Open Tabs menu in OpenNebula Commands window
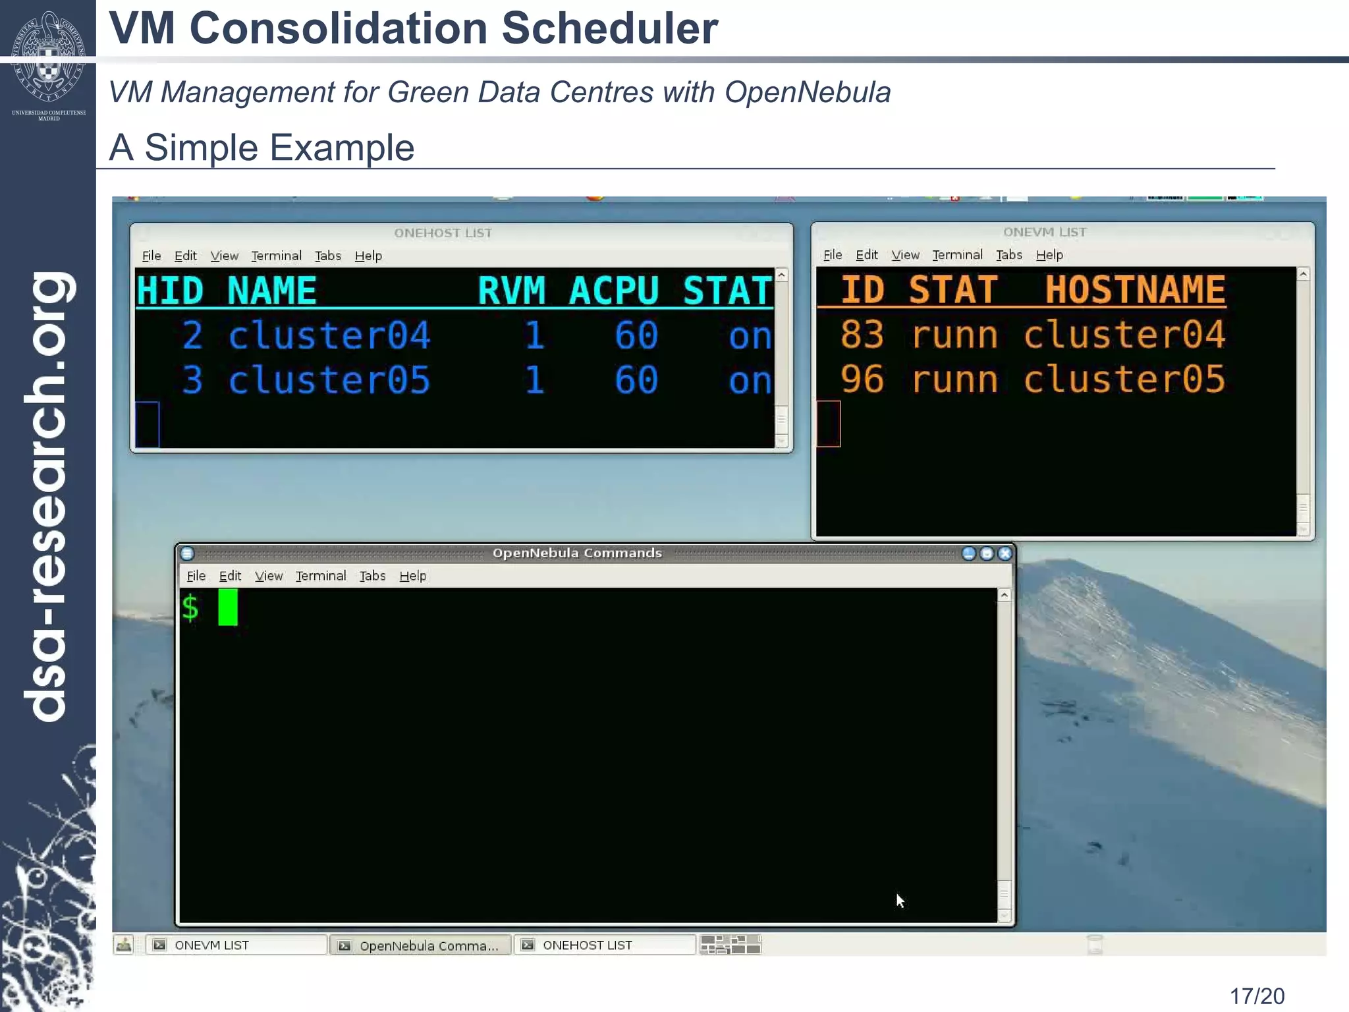This screenshot has height=1012, width=1349. coord(372,576)
